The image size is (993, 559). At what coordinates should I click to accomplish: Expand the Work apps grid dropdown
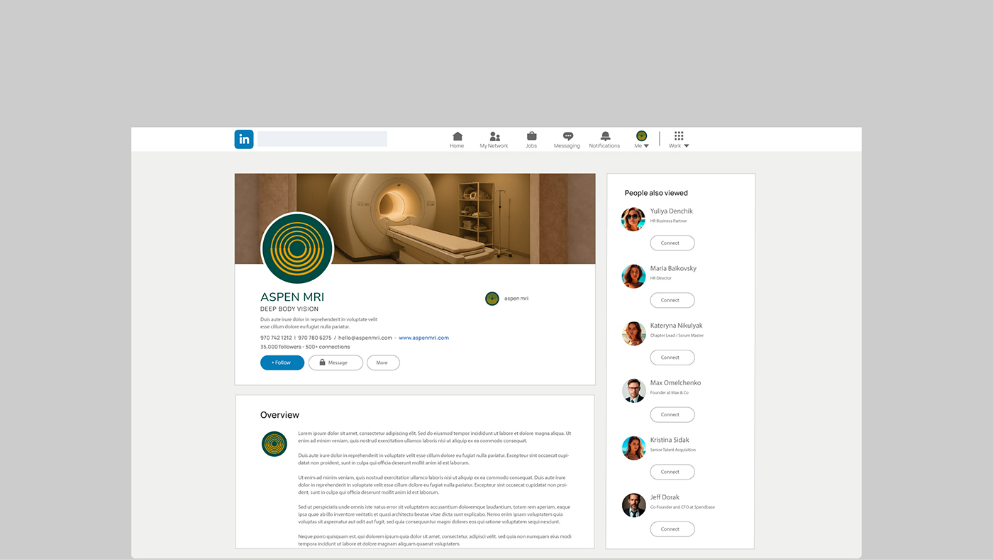point(679,140)
